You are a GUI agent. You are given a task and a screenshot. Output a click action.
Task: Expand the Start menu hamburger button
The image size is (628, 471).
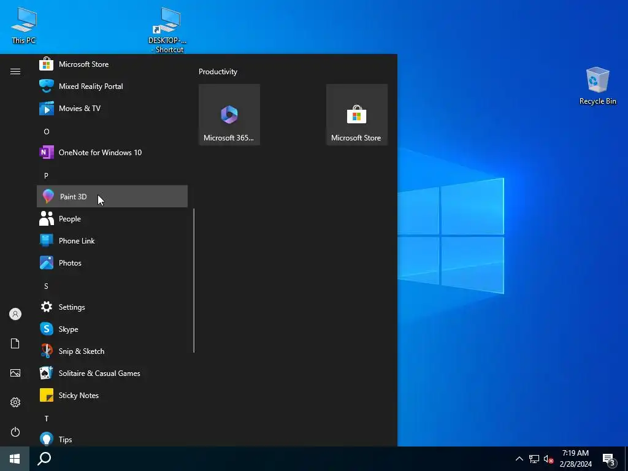point(15,71)
